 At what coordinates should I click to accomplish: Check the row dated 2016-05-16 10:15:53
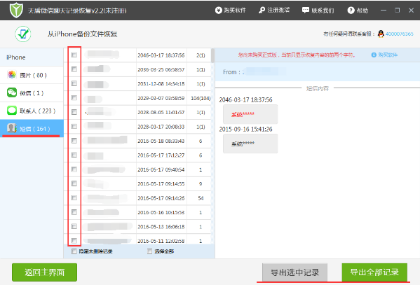pos(74,212)
